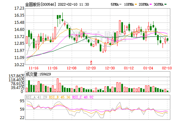Screen dimensions: 181x121
Task: Click the RSI_A:41.29 indicator label
Action: (35, 98)
